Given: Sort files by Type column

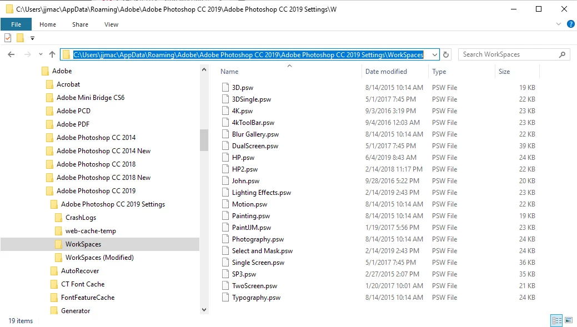Looking at the screenshot, I should coord(439,72).
